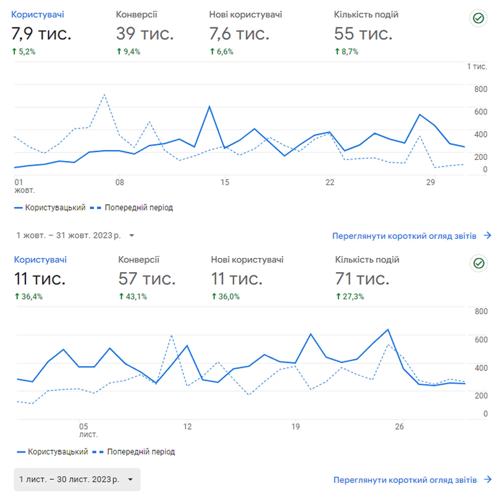The width and height of the screenshot is (501, 495).
Task: Click 'Користувацький' legend entry in October chart
Action: click(x=50, y=207)
